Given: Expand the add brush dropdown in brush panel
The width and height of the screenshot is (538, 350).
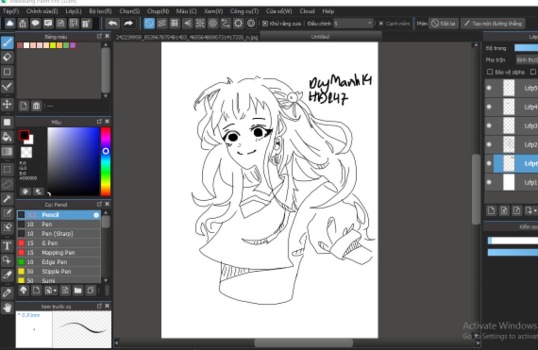Looking at the screenshot, I should (51, 291).
